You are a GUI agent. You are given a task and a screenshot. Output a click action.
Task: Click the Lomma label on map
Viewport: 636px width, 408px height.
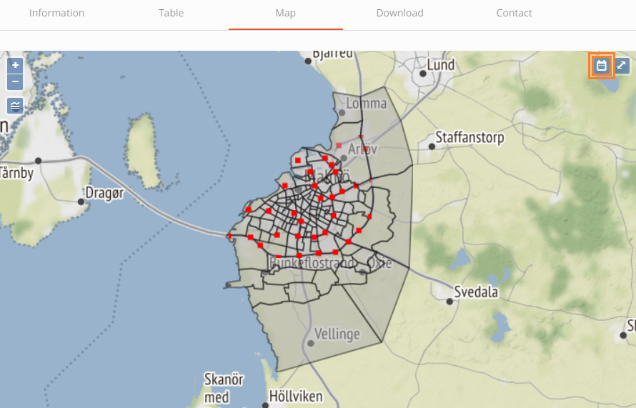[x=367, y=104]
